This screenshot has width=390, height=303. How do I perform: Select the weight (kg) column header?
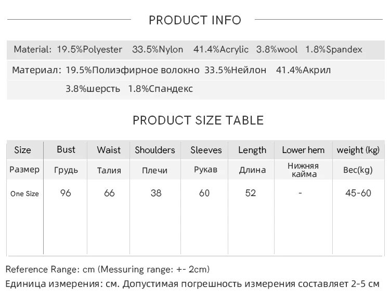tap(358, 150)
